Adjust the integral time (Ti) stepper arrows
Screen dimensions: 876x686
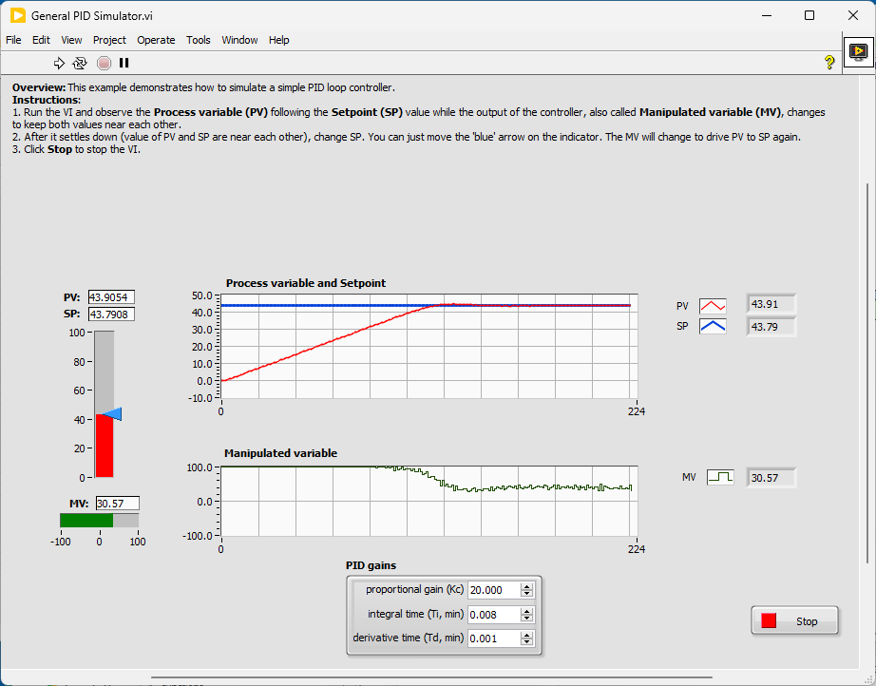(x=527, y=615)
